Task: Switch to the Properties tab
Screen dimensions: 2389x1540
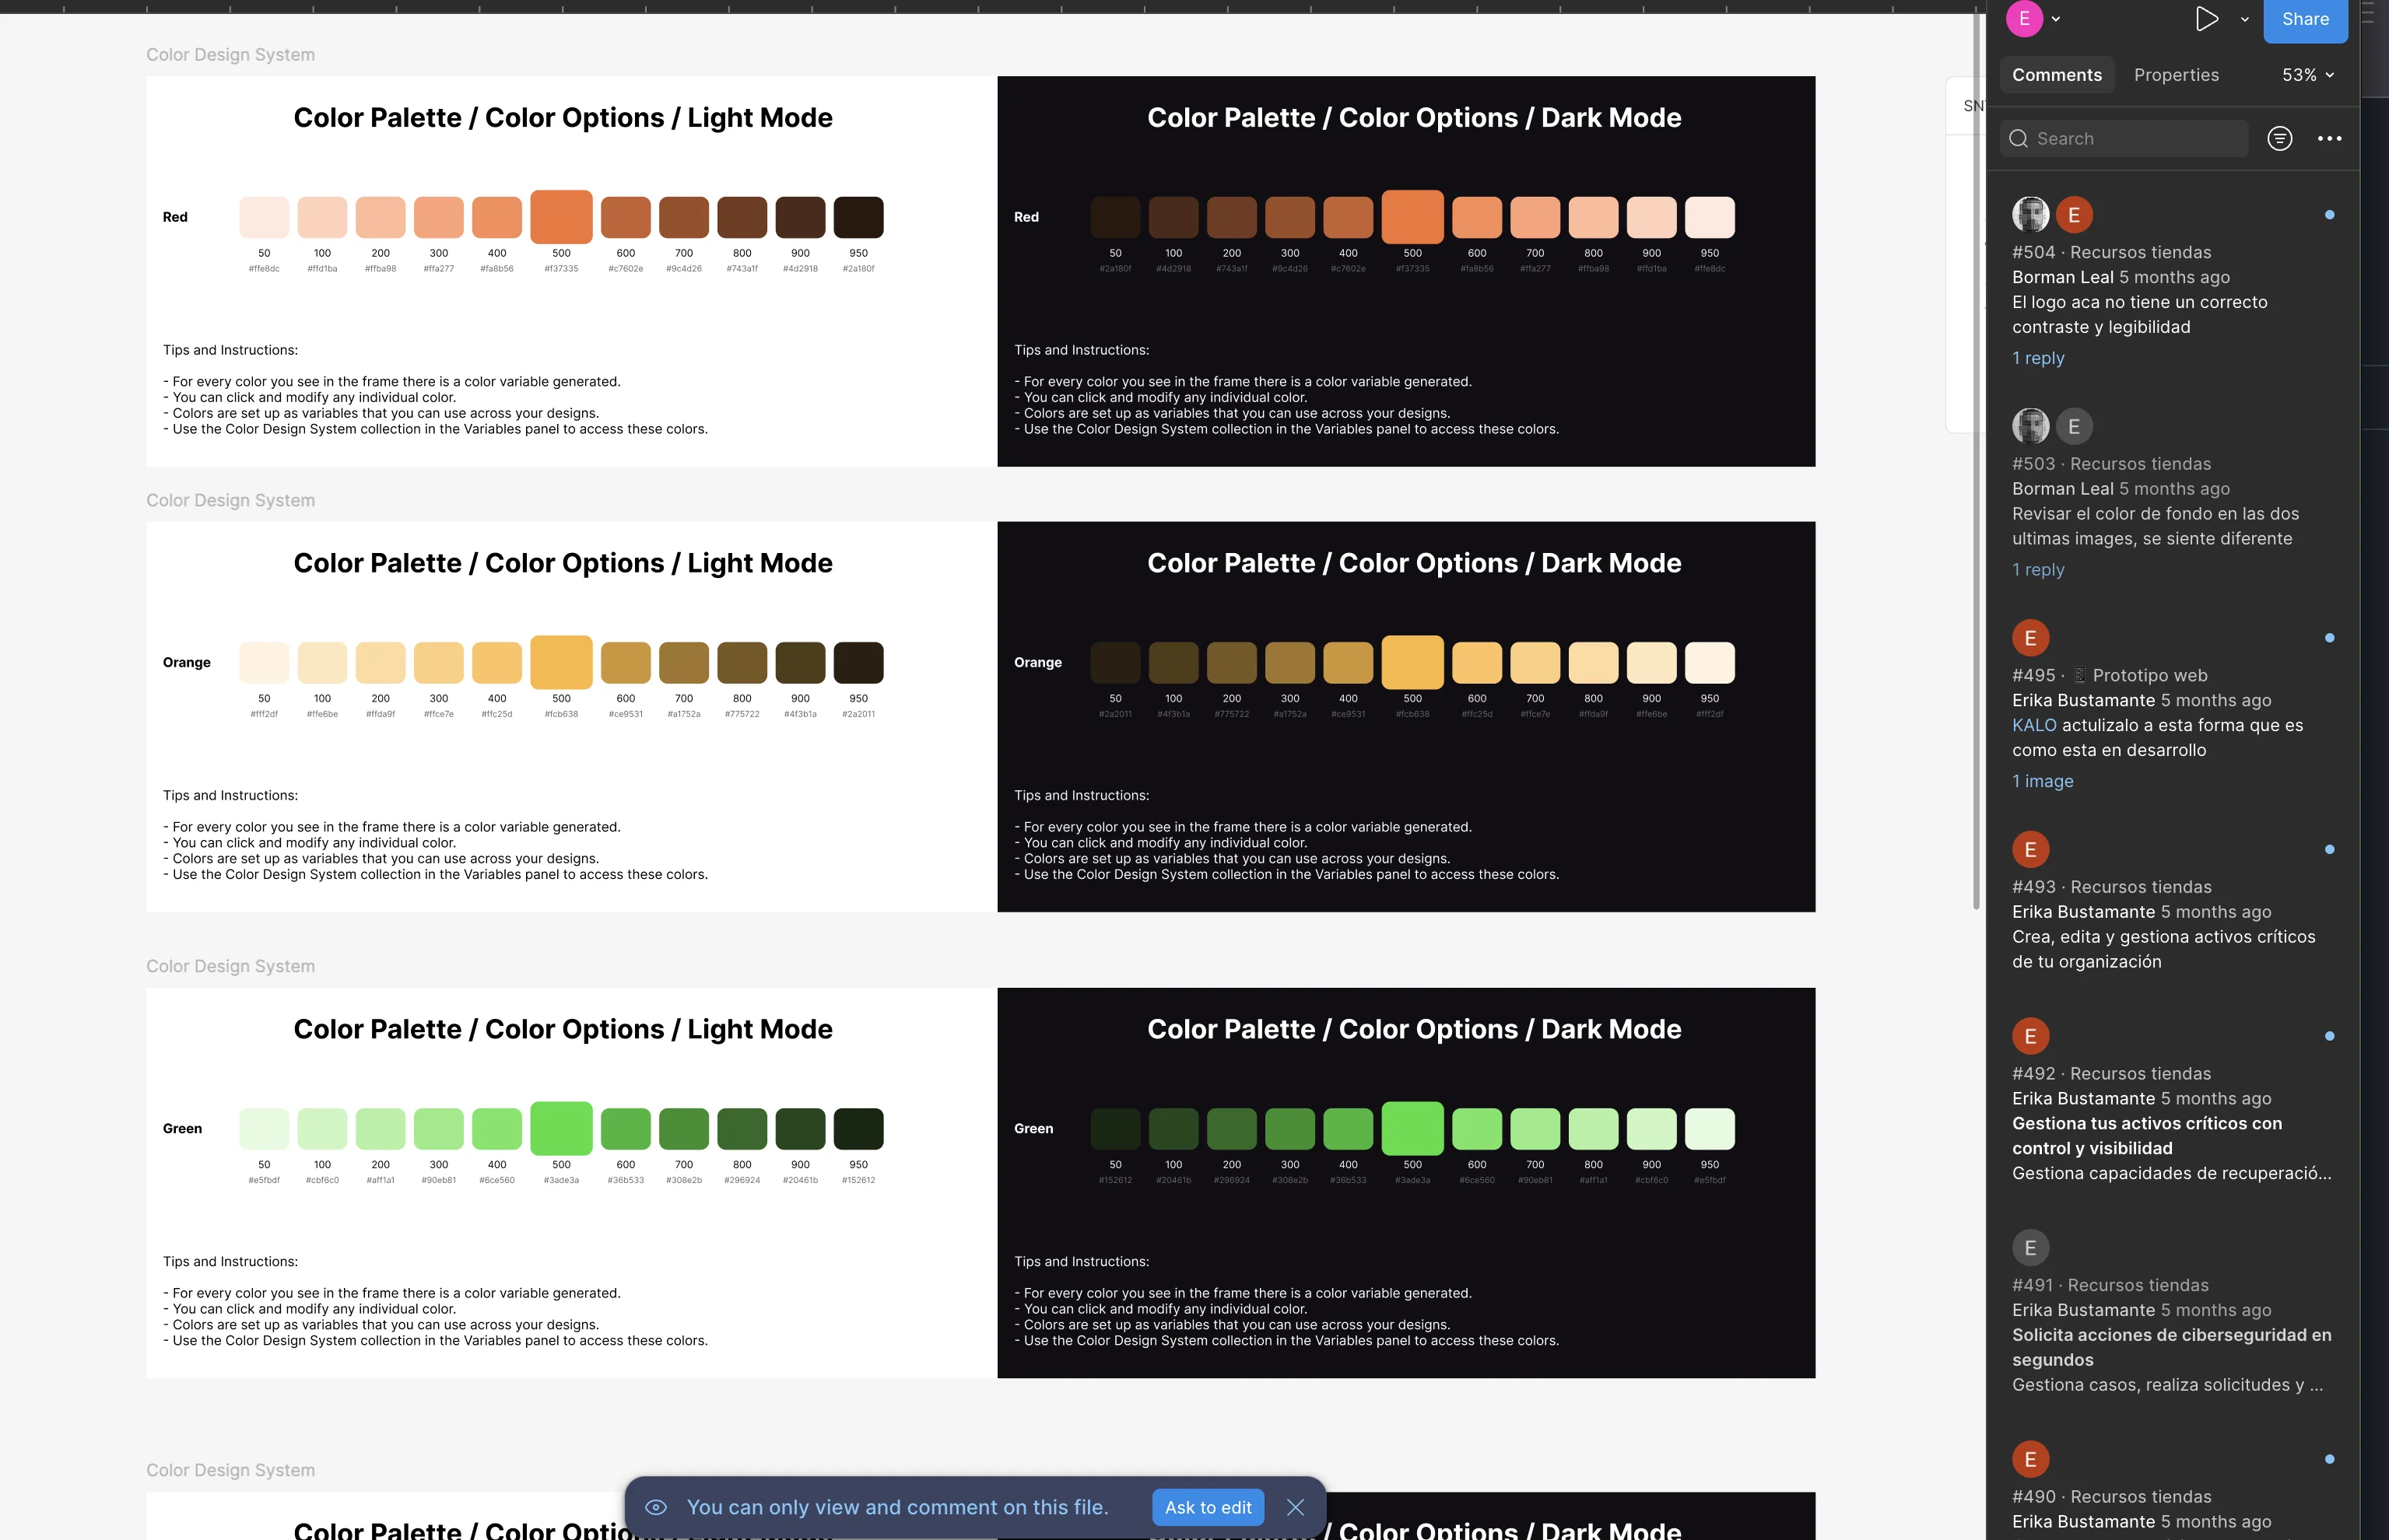Action: tap(2176, 75)
